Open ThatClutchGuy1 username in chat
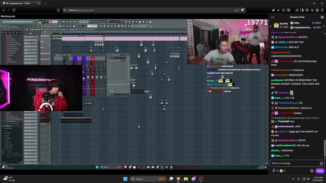The image size is (326, 183). pos(288,103)
